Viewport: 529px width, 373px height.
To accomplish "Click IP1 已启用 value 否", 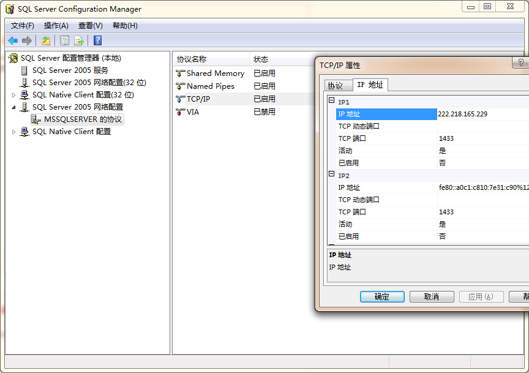I will click(x=442, y=163).
